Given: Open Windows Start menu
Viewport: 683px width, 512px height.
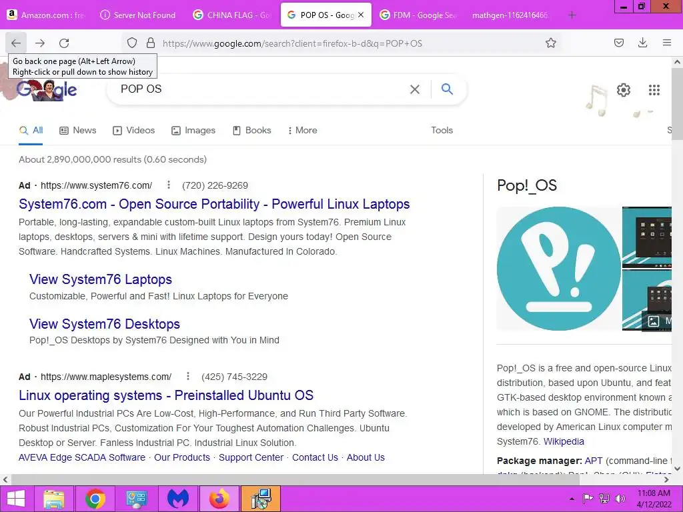Looking at the screenshot, I should (16, 499).
